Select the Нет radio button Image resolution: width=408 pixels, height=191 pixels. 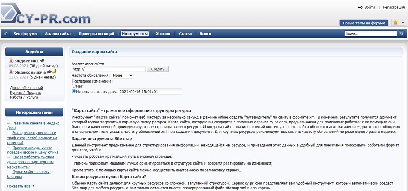[73, 86]
